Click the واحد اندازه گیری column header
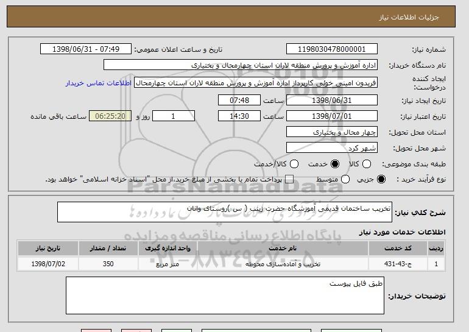The height and width of the screenshot is (332, 469). coord(167,249)
